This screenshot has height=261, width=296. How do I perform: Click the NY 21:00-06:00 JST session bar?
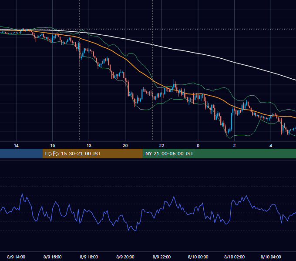[x=219, y=154]
